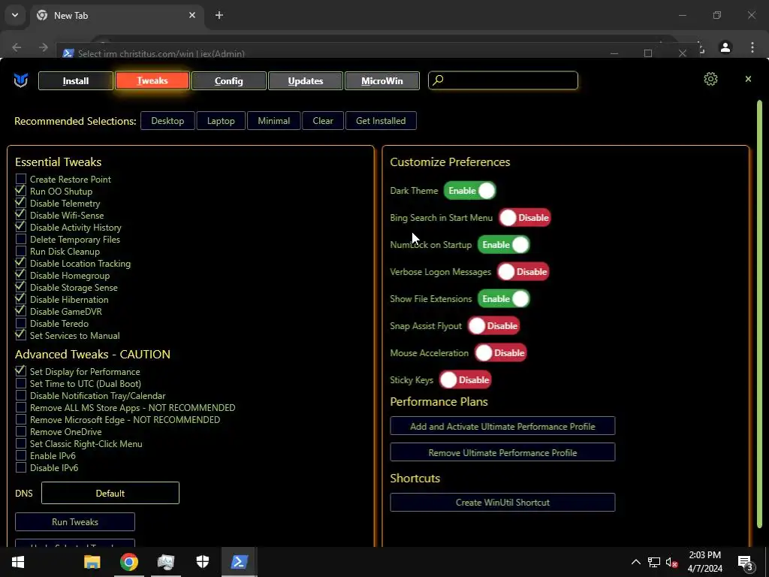
Task: Uncheck Disable Hibernation
Action: [20, 299]
